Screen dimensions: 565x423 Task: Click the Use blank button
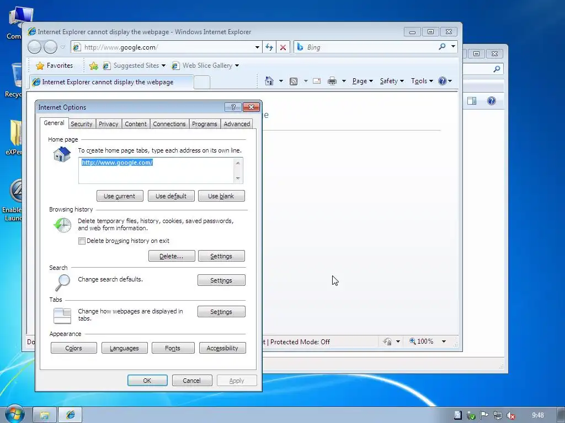[x=221, y=196]
